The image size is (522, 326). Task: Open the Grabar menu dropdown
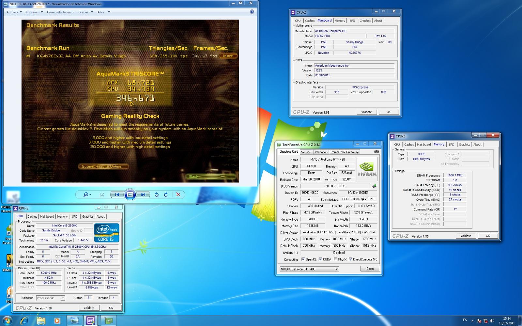tap(85, 12)
